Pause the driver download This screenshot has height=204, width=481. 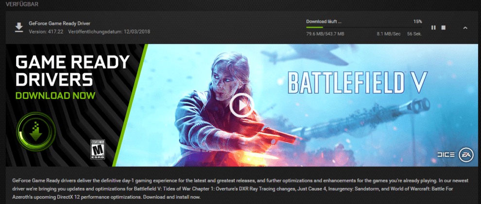pos(433,28)
